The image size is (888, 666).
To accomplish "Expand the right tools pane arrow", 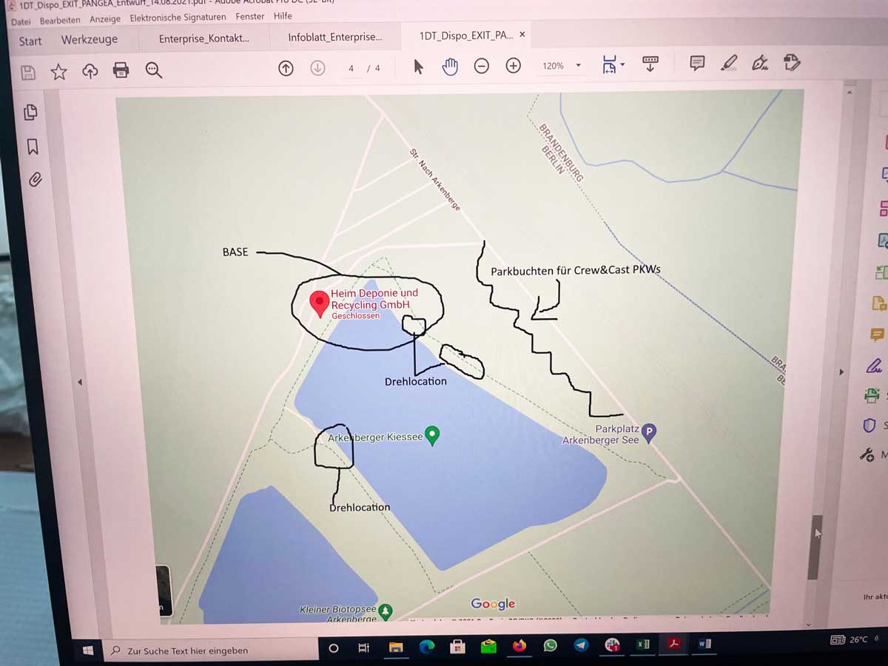I will click(841, 372).
